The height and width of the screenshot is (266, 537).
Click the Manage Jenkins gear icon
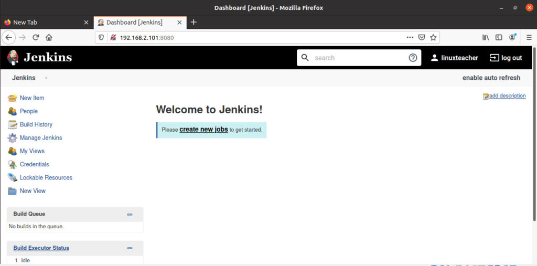13,138
